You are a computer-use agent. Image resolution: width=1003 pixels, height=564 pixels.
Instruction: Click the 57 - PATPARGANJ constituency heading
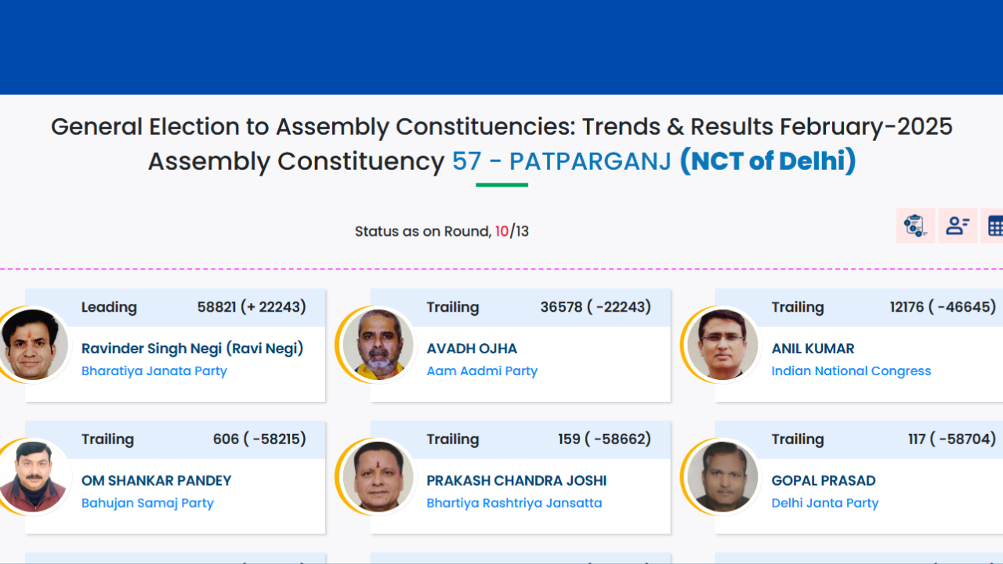(562, 161)
